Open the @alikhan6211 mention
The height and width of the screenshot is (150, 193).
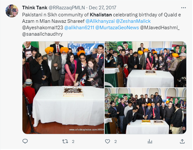(79, 28)
